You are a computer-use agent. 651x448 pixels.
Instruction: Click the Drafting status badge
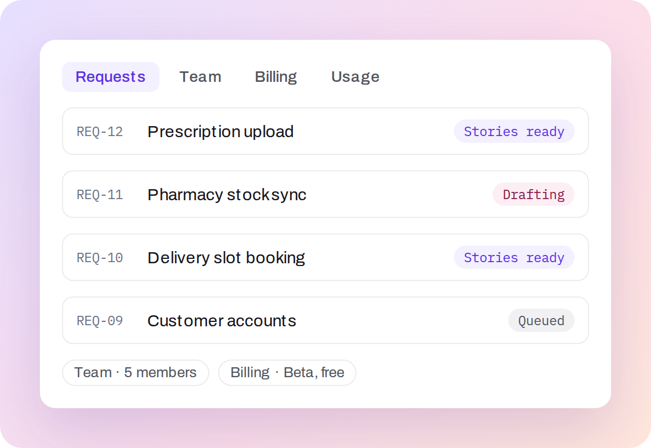point(534,194)
